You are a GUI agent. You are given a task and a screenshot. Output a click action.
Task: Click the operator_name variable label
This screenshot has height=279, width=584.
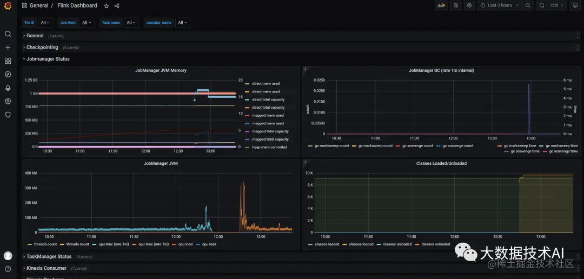158,22
